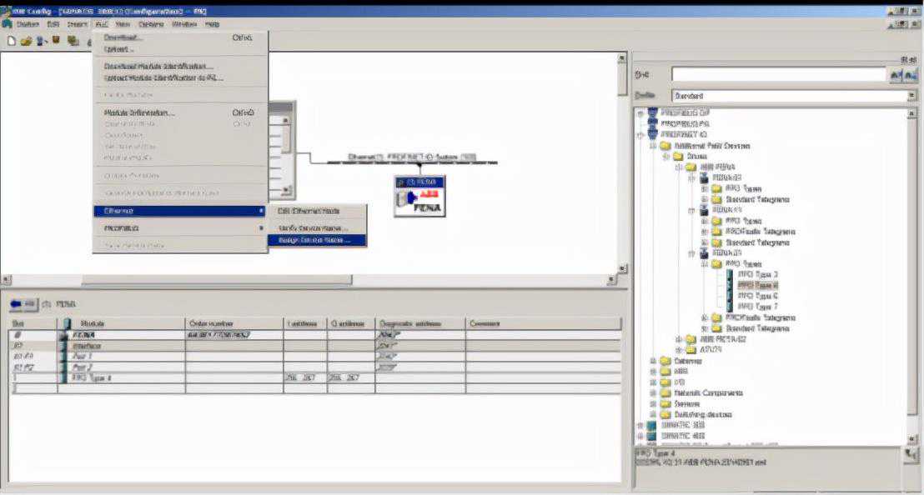
Task: Open the Profile dropdown showing Standard
Action: 911,96
